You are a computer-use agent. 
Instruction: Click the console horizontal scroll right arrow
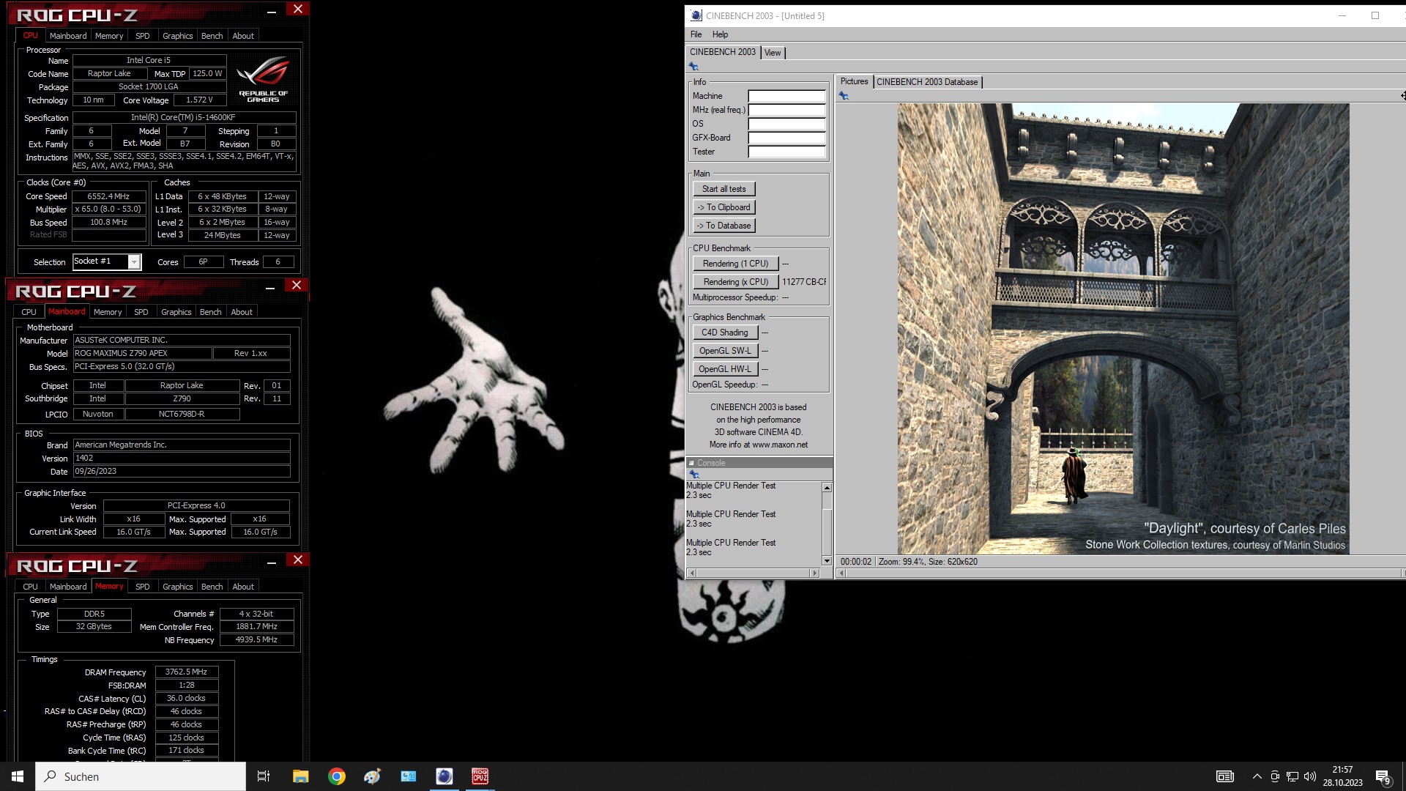pyautogui.click(x=814, y=573)
